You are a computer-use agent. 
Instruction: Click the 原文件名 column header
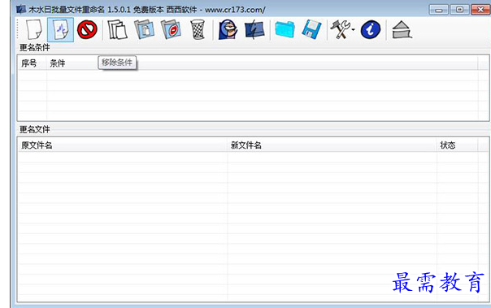click(x=123, y=145)
